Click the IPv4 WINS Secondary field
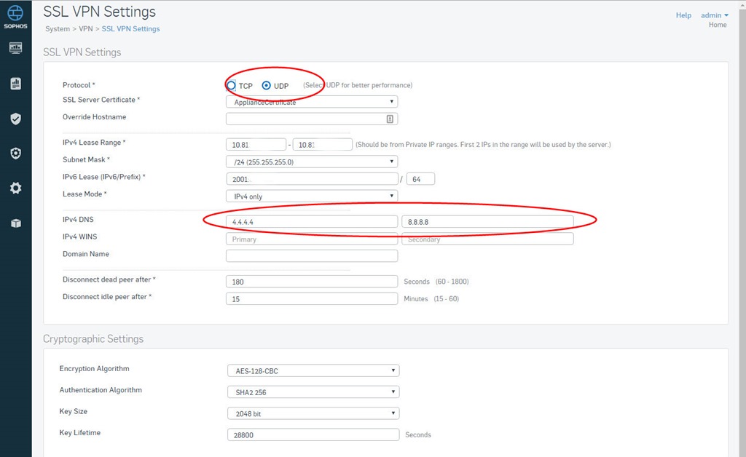The height and width of the screenshot is (457, 746). 487,239
